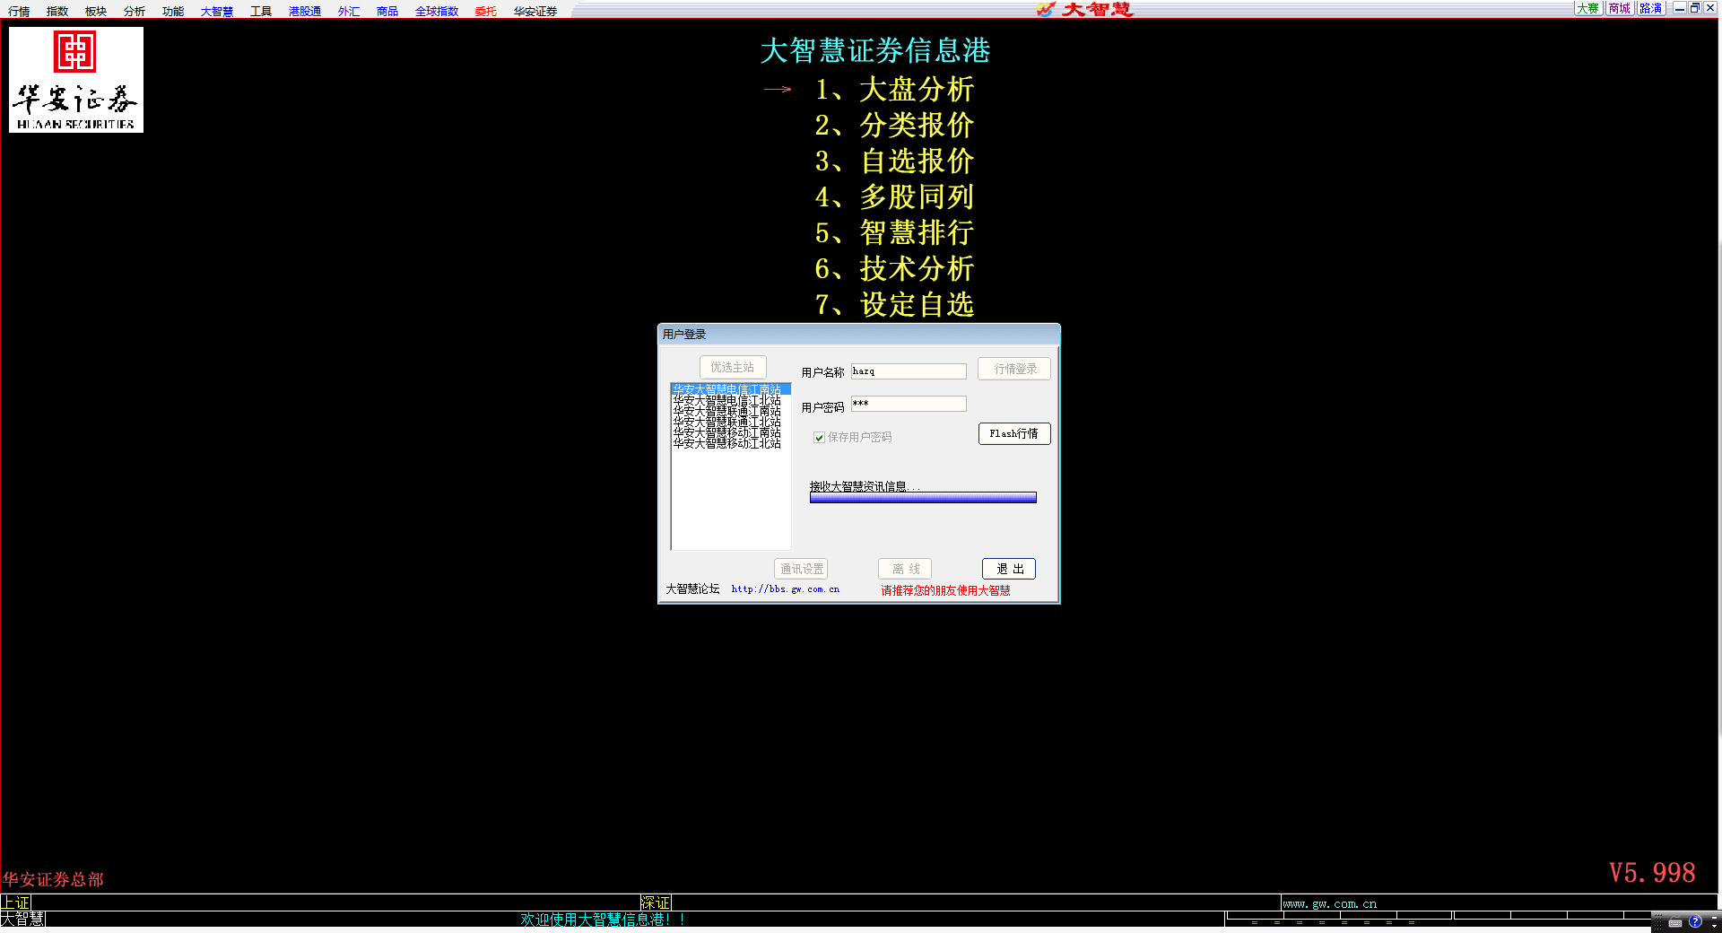Click the 通讯设置 button
This screenshot has height=933, width=1722.
point(801,569)
